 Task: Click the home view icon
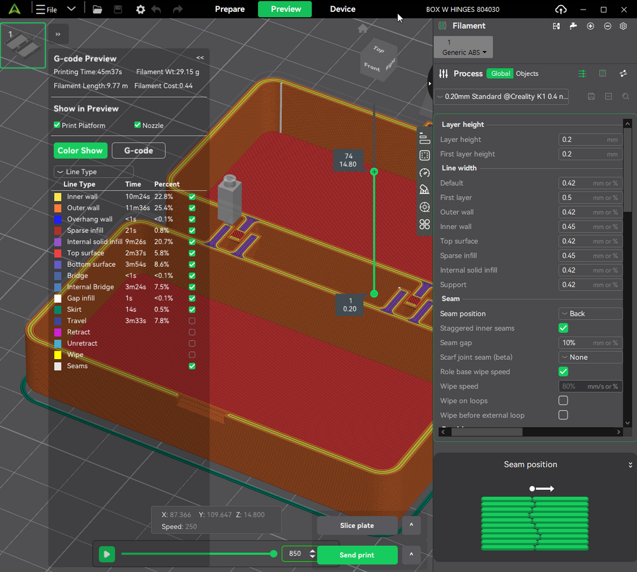363,29
